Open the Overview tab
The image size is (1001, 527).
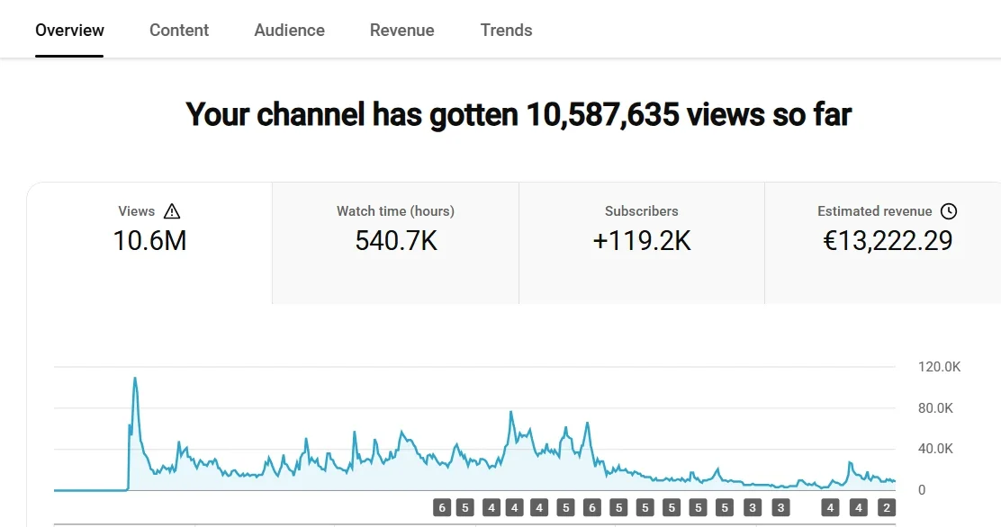69,30
